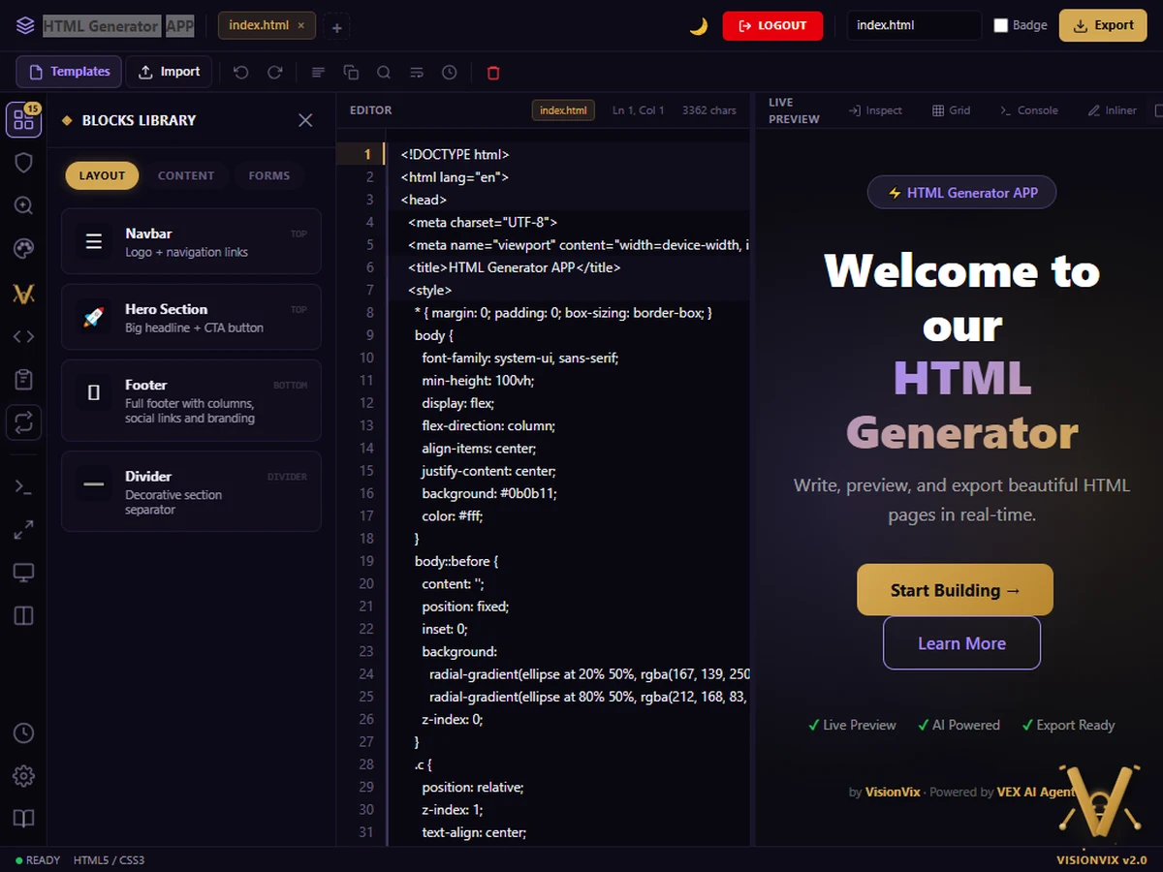Switch to the Layout blocks tab
The height and width of the screenshot is (872, 1163).
[x=102, y=175]
